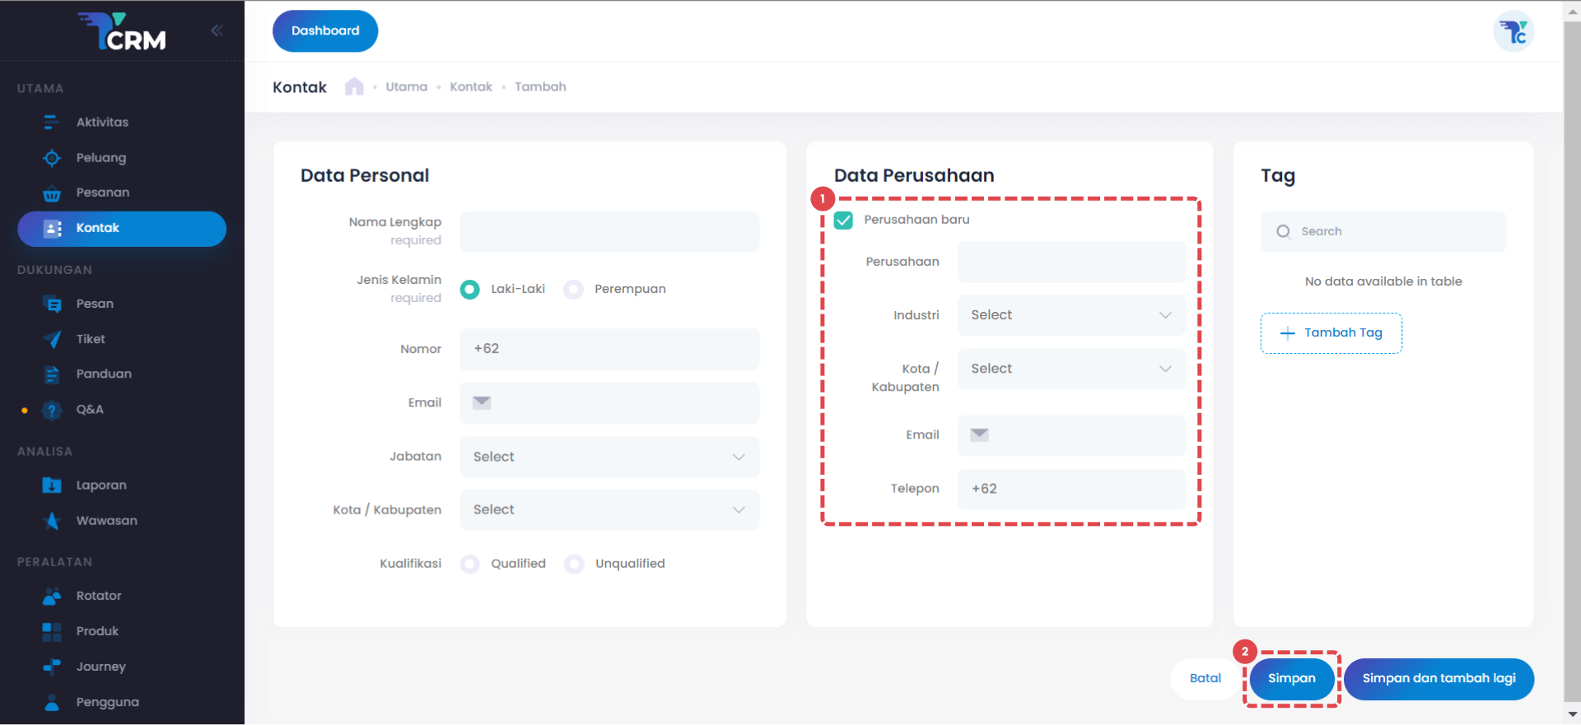
Task: Click the home icon in the breadcrumb
Action: point(354,86)
